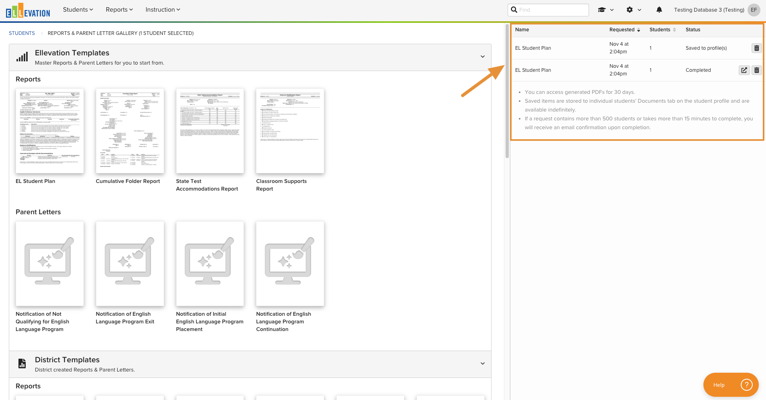Click State Test Accommodations Report label
766x400 pixels.
point(207,185)
